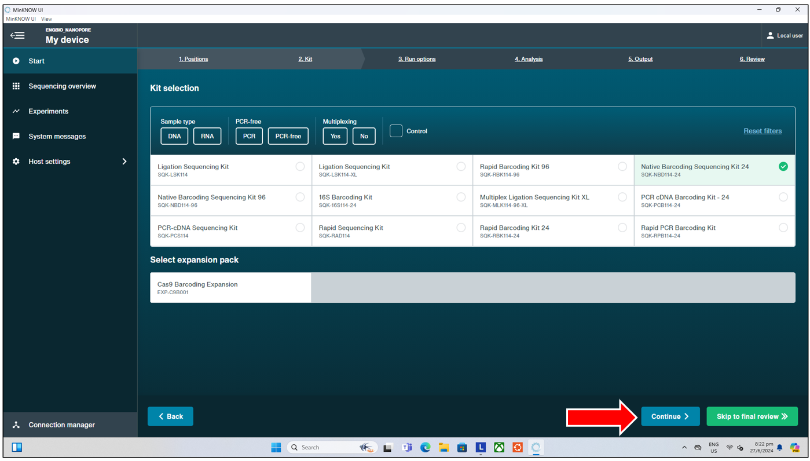Viewport: 810px width, 461px height.
Task: Open Task View in taskbar
Action: [x=387, y=448]
